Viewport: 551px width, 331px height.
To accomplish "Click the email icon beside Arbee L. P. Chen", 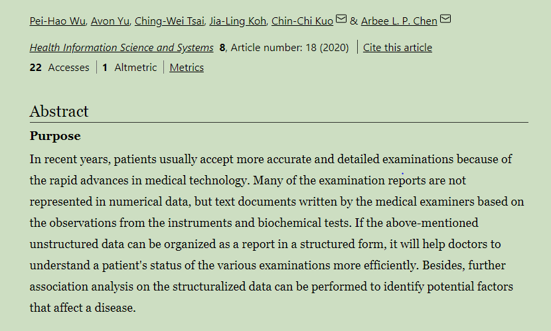I will (x=445, y=19).
